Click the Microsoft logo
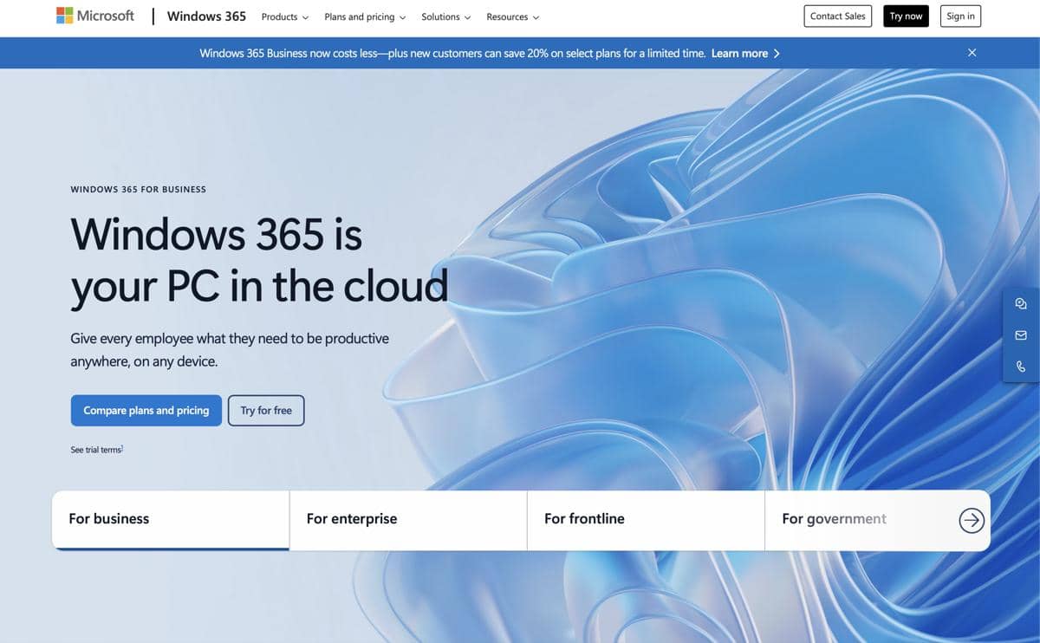The image size is (1040, 643). (95, 16)
